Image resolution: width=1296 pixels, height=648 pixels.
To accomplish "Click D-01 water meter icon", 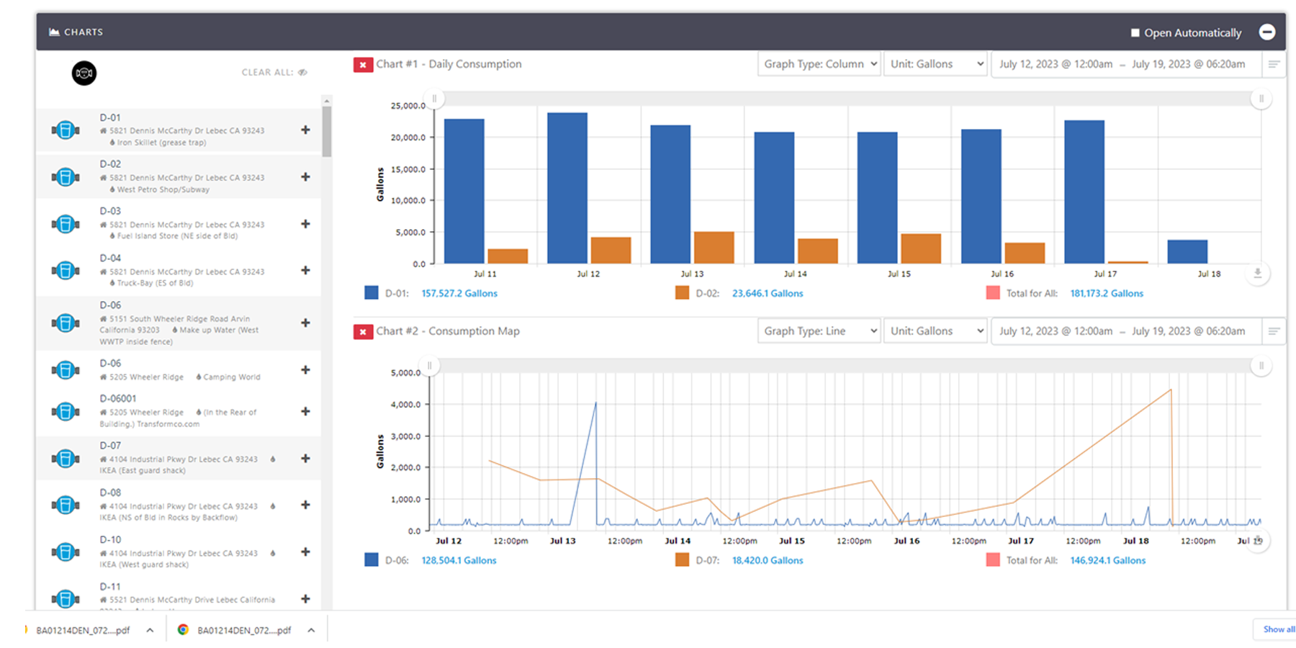I will pyautogui.click(x=66, y=130).
